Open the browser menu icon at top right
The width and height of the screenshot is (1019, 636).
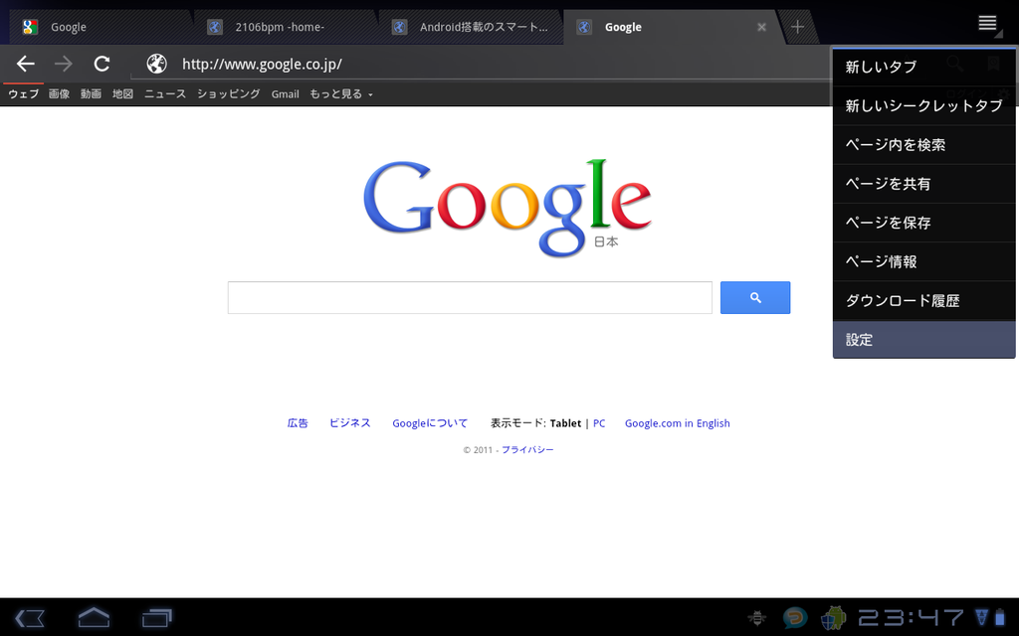[x=988, y=24]
